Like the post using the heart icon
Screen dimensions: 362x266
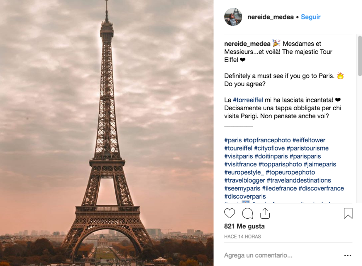[x=229, y=213]
